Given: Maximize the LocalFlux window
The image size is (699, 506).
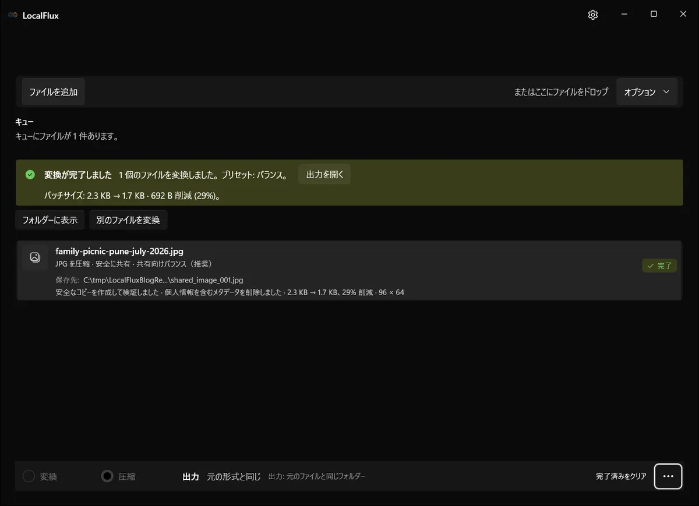Looking at the screenshot, I should 654,15.
